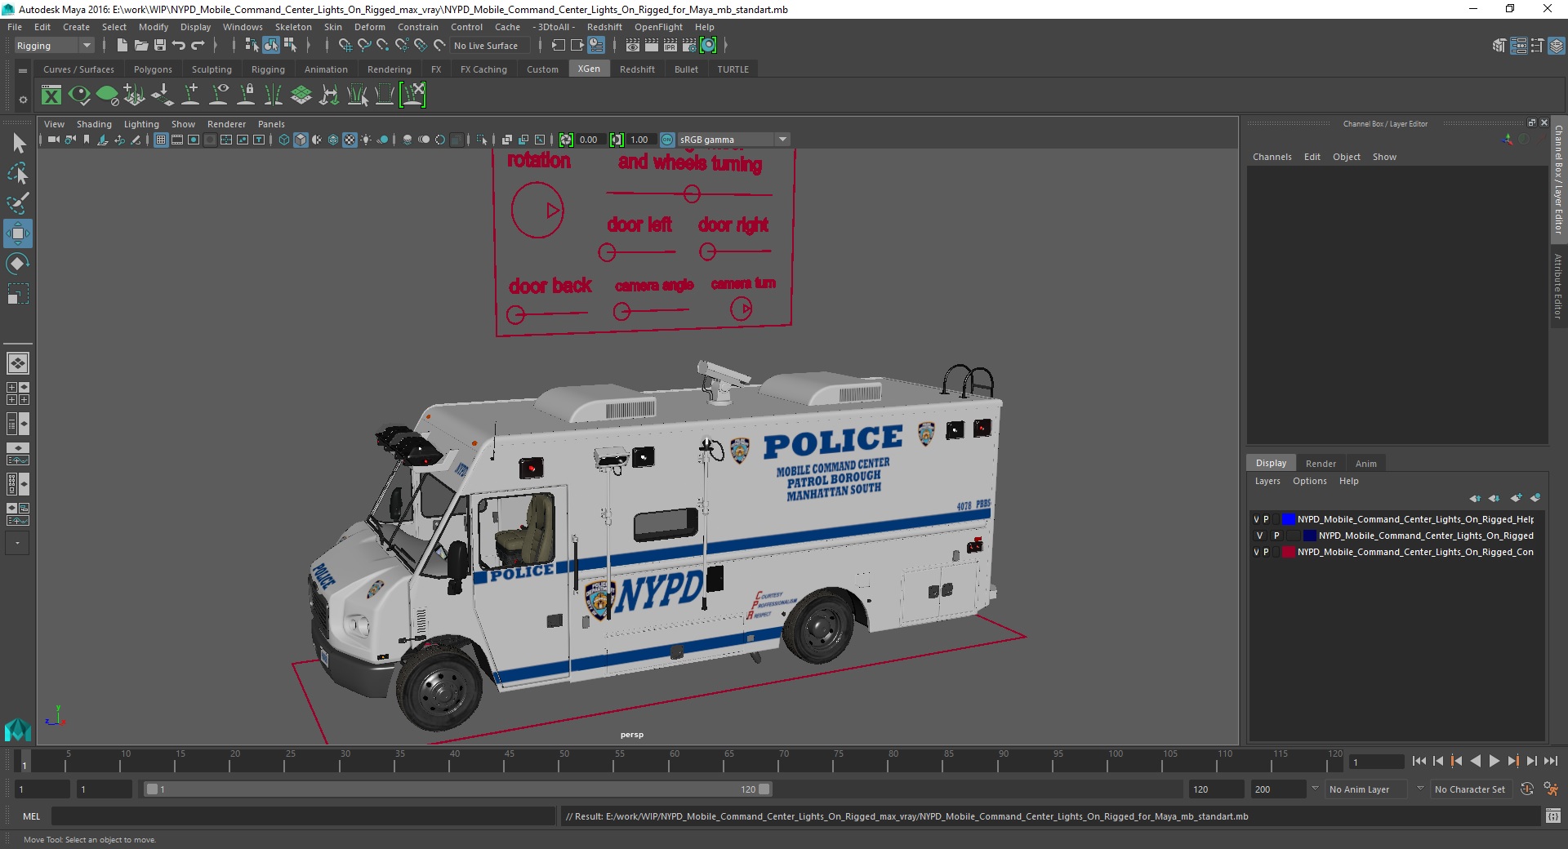Toggle textured display in viewport

click(350, 140)
